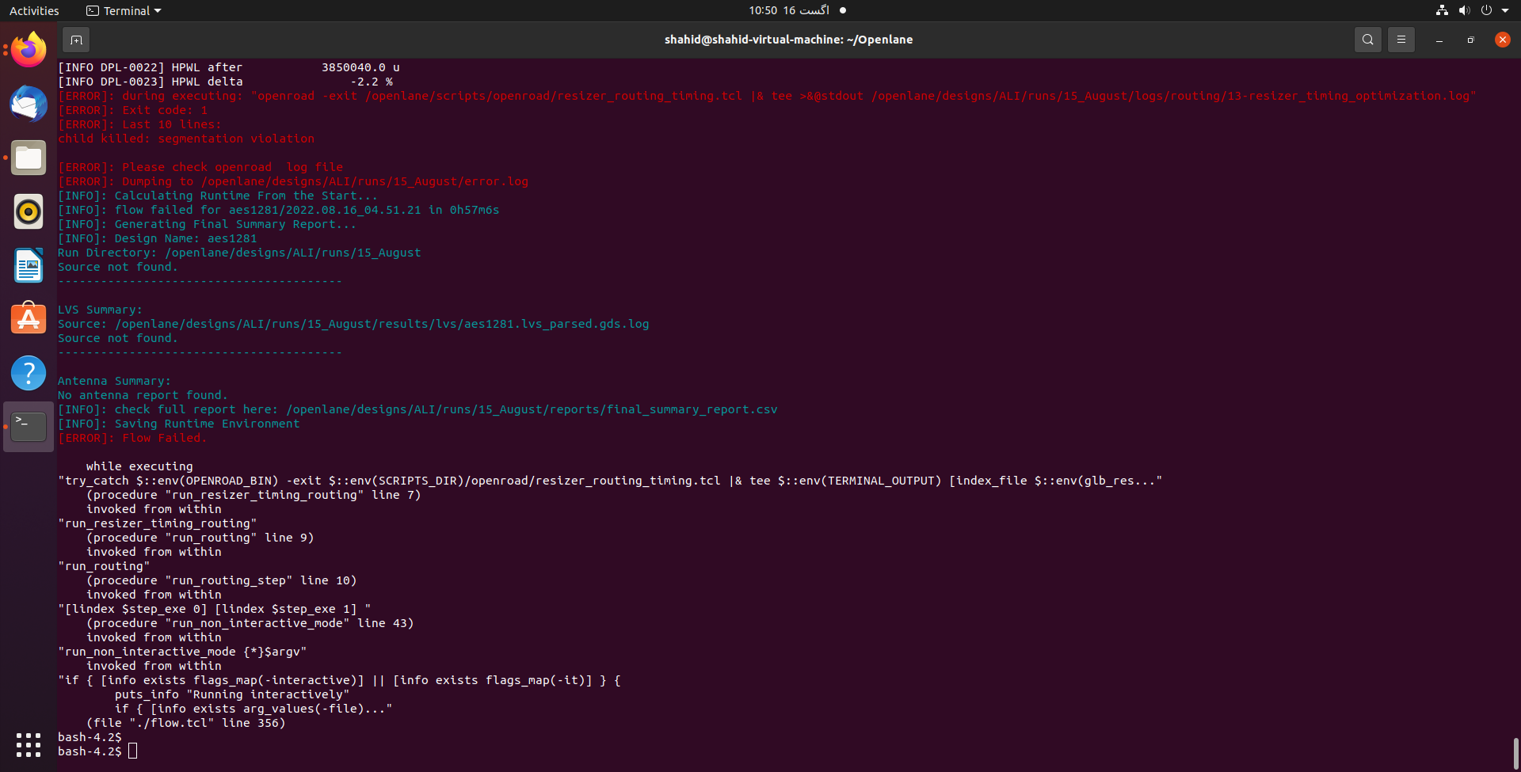Click the volume icon in top bar
The width and height of the screenshot is (1521, 772).
pyautogui.click(x=1464, y=10)
